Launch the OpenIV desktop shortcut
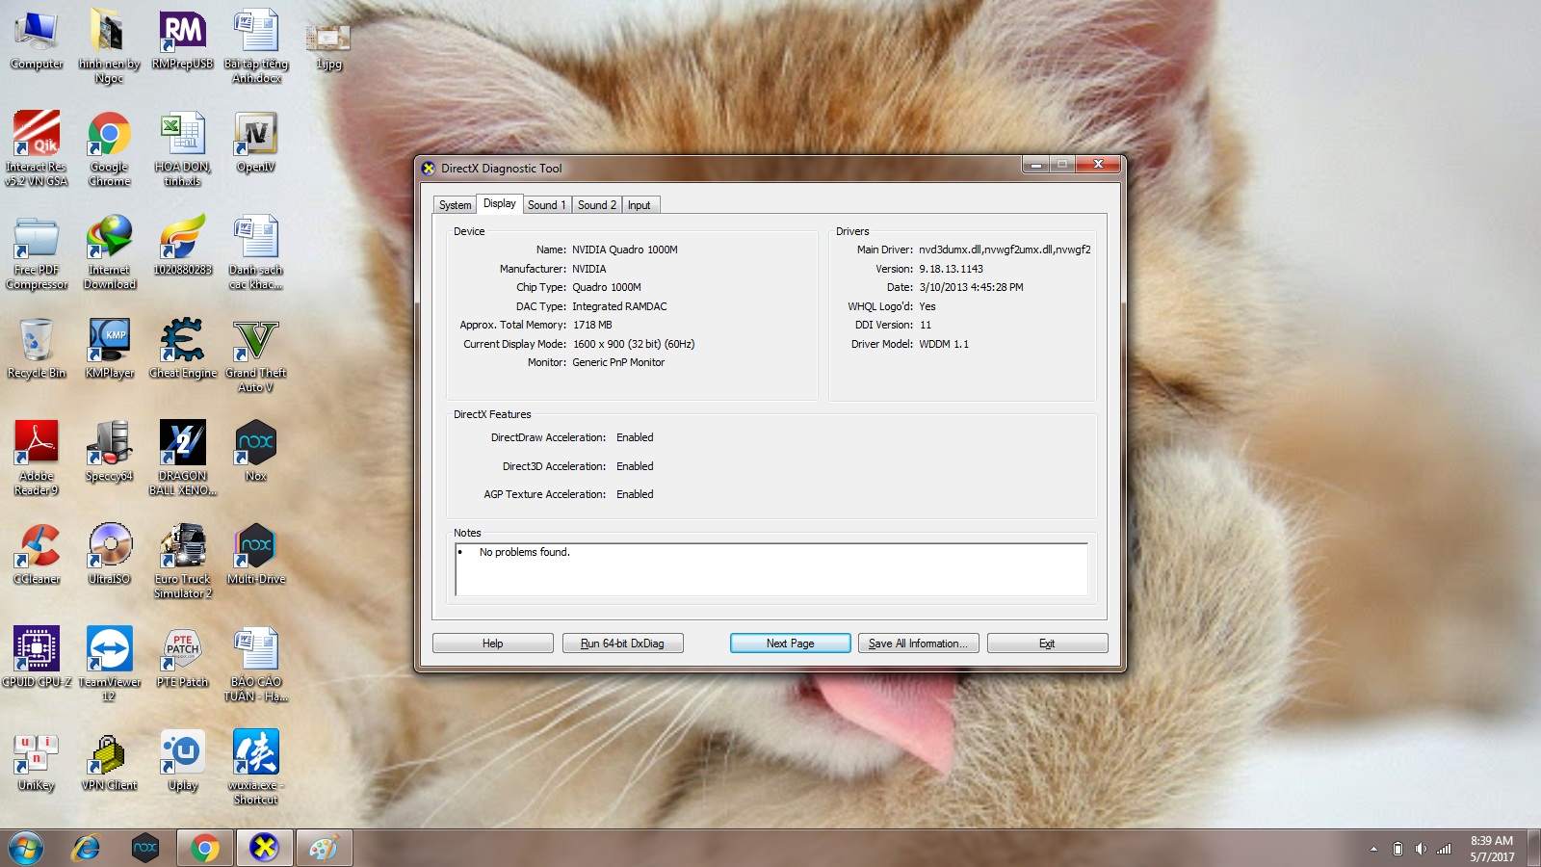The width and height of the screenshot is (1541, 867). click(x=256, y=142)
